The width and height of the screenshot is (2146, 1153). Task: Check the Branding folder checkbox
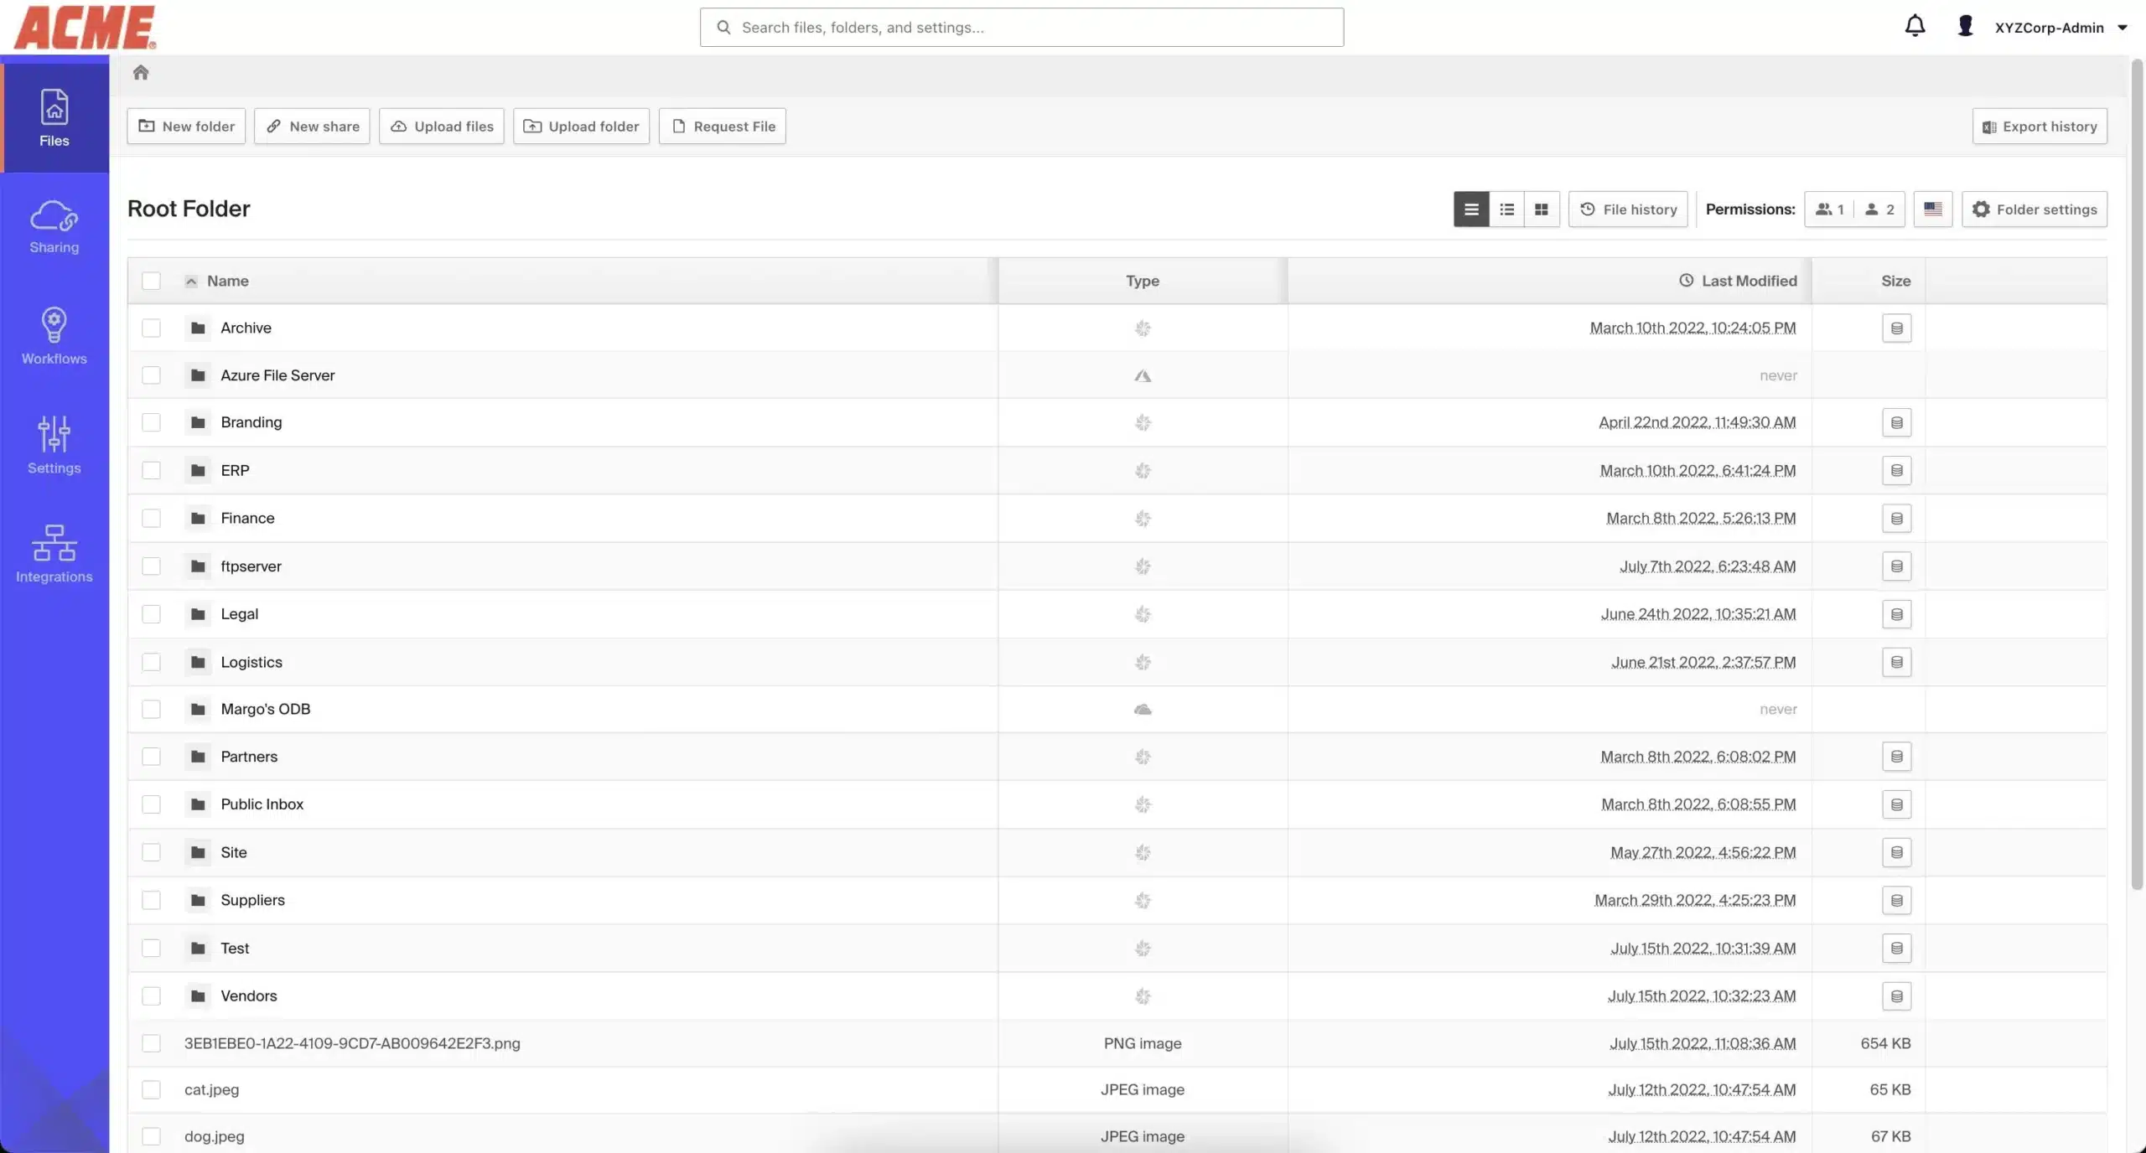click(151, 422)
